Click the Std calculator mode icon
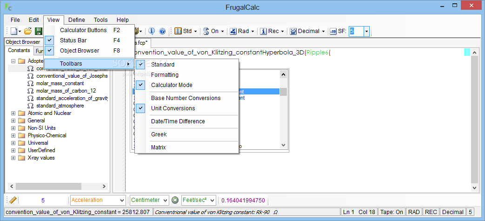The image size is (485, 221). point(178,31)
